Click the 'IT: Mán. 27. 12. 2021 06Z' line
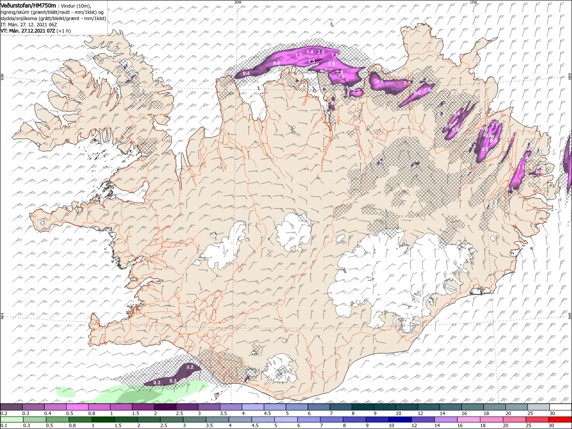This screenshot has width=572, height=429. (x=29, y=25)
